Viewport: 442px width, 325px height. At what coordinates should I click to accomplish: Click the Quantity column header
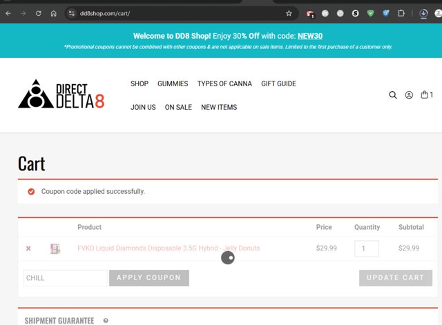click(x=367, y=227)
